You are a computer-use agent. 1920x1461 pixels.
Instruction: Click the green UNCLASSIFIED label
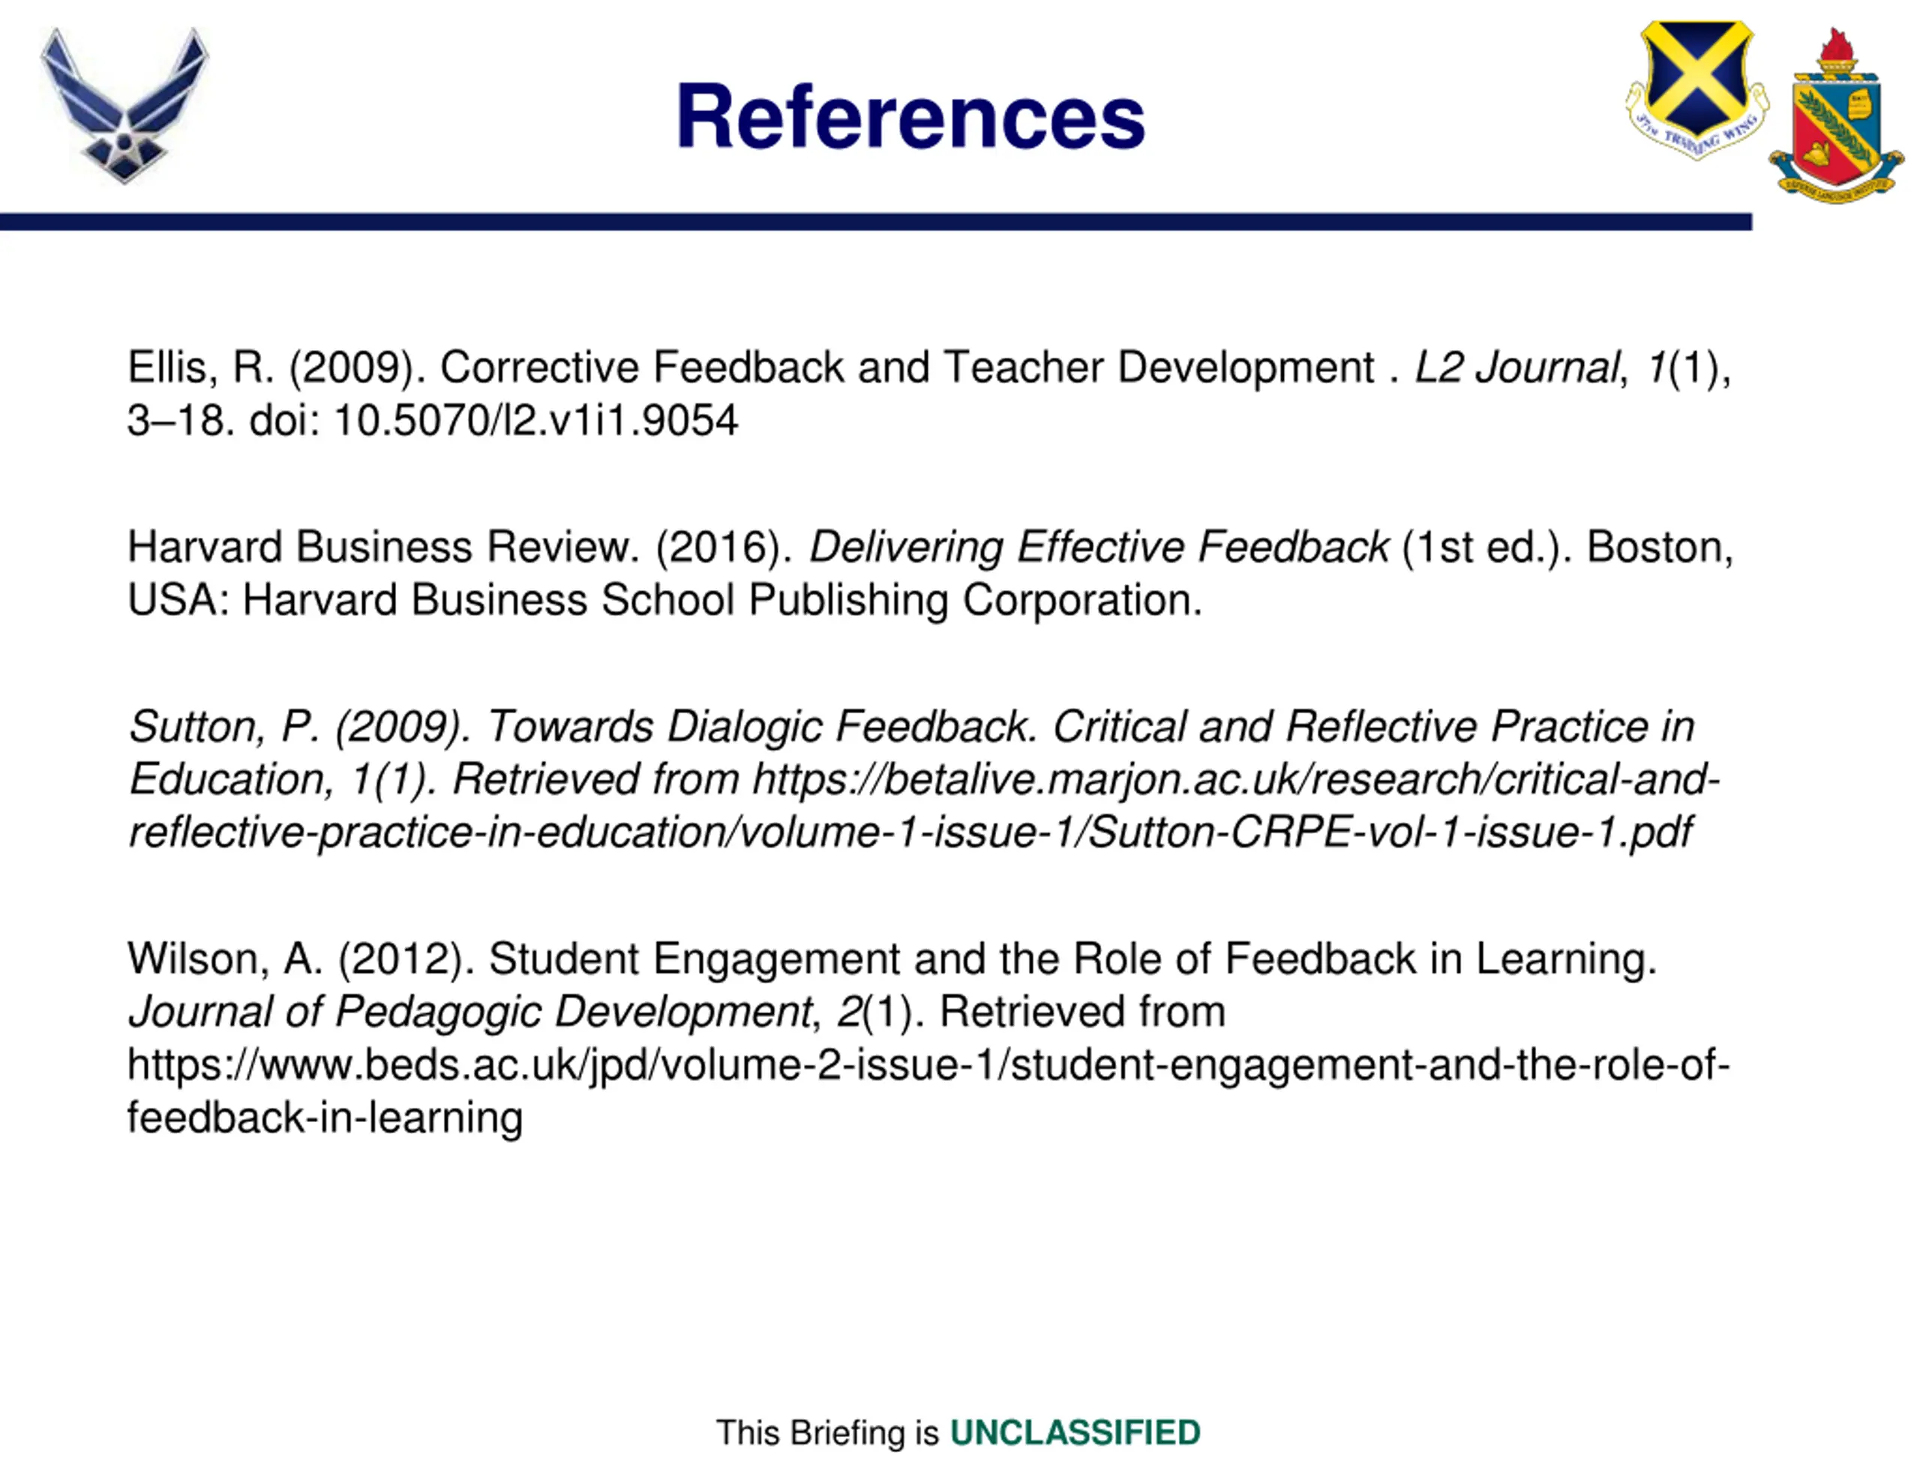pyautogui.click(x=1074, y=1432)
